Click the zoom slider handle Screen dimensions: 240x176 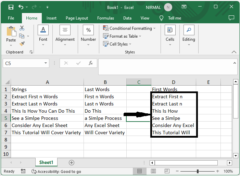198,171
